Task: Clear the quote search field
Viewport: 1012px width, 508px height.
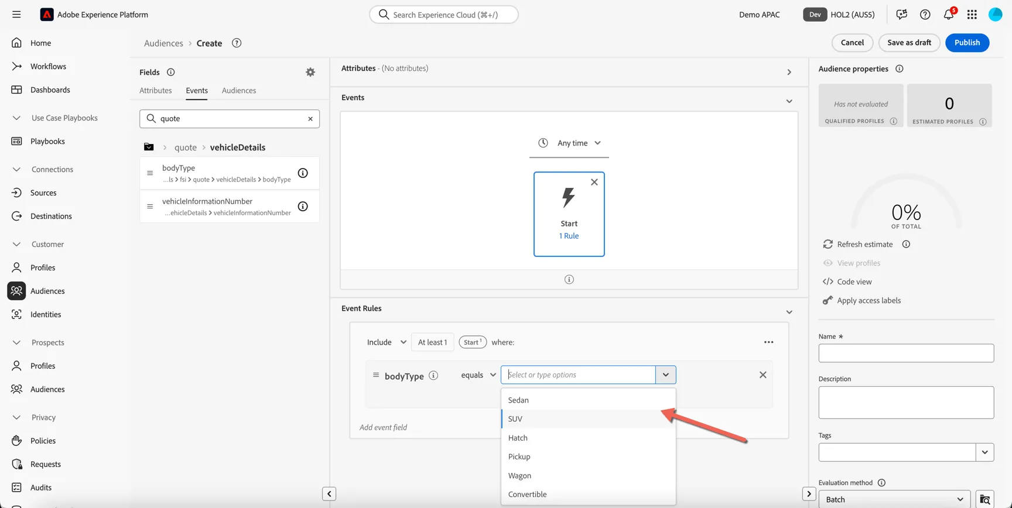Action: point(310,119)
